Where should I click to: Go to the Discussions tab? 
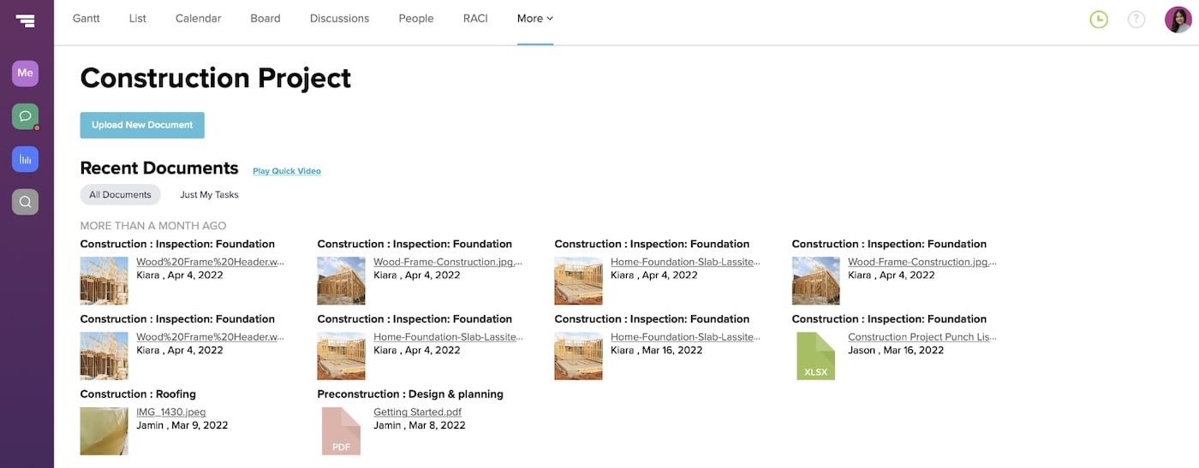click(x=339, y=18)
